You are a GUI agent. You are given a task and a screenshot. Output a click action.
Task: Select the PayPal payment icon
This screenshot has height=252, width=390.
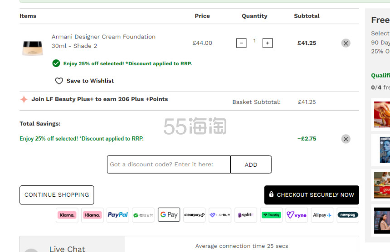coord(117,215)
